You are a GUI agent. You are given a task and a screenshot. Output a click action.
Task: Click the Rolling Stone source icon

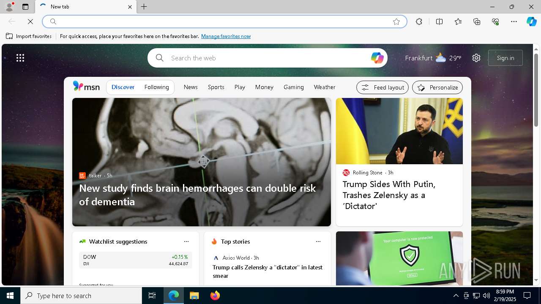pos(346,173)
